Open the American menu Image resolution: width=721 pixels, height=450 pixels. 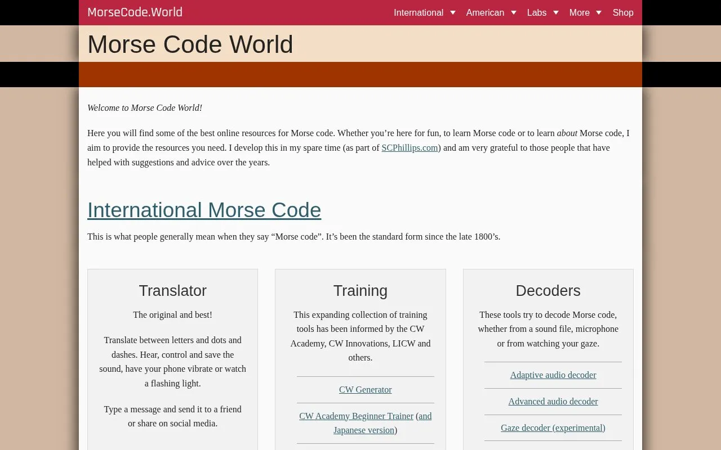(x=485, y=12)
